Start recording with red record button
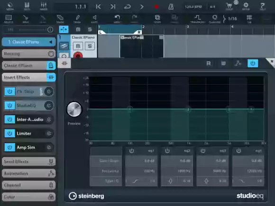Image resolution: width=275 pixels, height=206 pixels. tap(156, 7)
